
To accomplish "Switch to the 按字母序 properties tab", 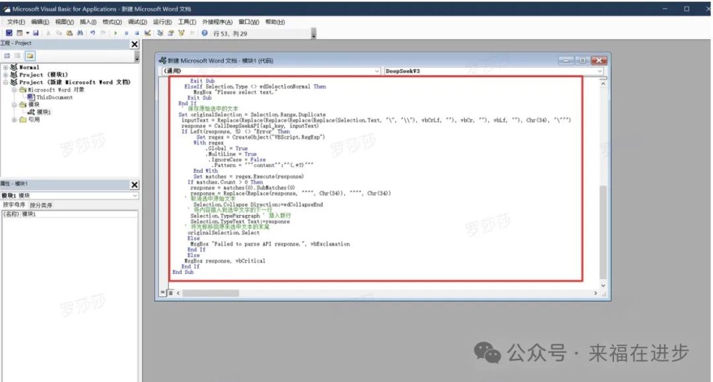I will point(14,205).
